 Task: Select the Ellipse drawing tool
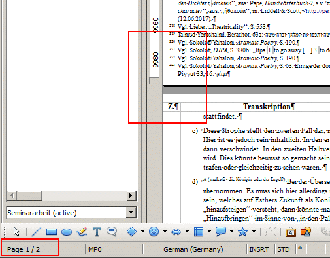[67, 232]
